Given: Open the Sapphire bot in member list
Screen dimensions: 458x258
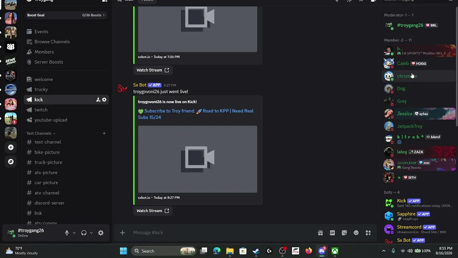Looking at the screenshot, I should 419,216.
